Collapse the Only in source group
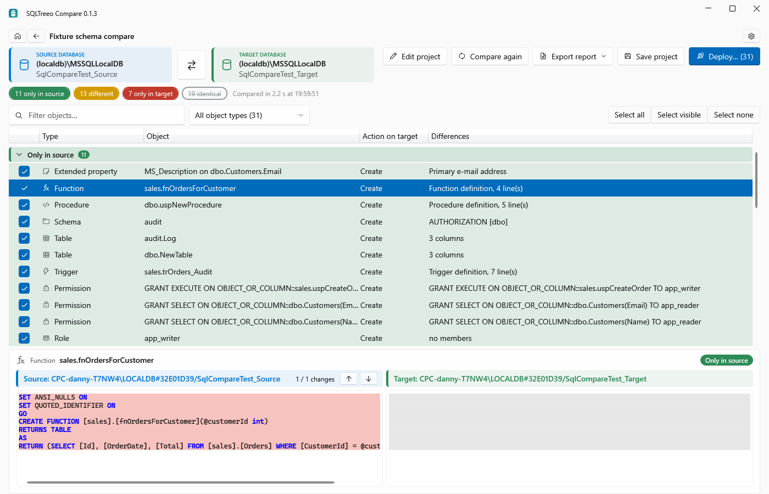769x494 pixels. [x=19, y=155]
